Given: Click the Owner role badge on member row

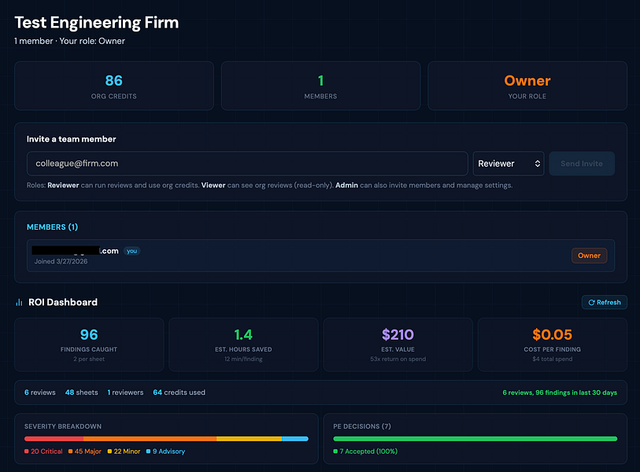Looking at the screenshot, I should pos(589,256).
